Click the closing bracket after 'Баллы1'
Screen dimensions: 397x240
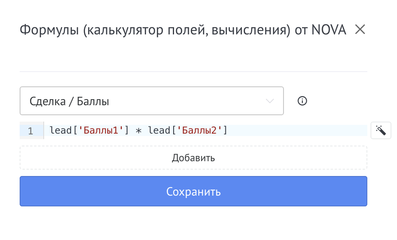126,130
